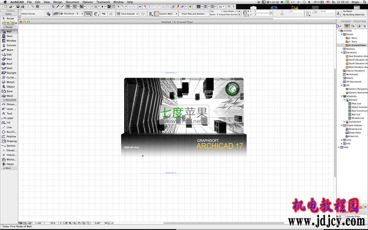Select the Slab tool
Screen dimensions: 368x230
tap(8, 54)
